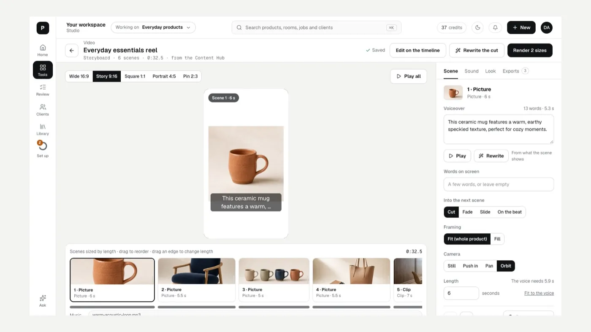Click the 37 credits badge

tap(452, 27)
